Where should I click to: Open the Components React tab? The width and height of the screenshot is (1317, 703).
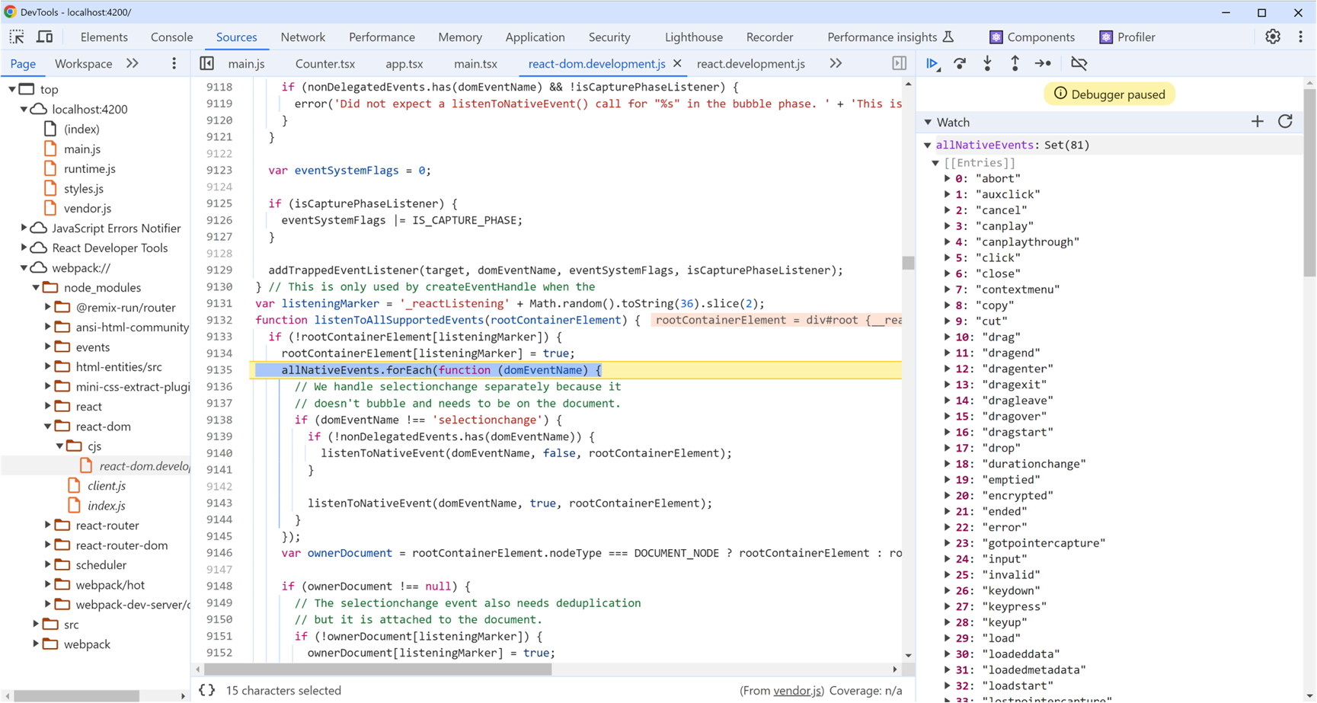tap(1031, 37)
